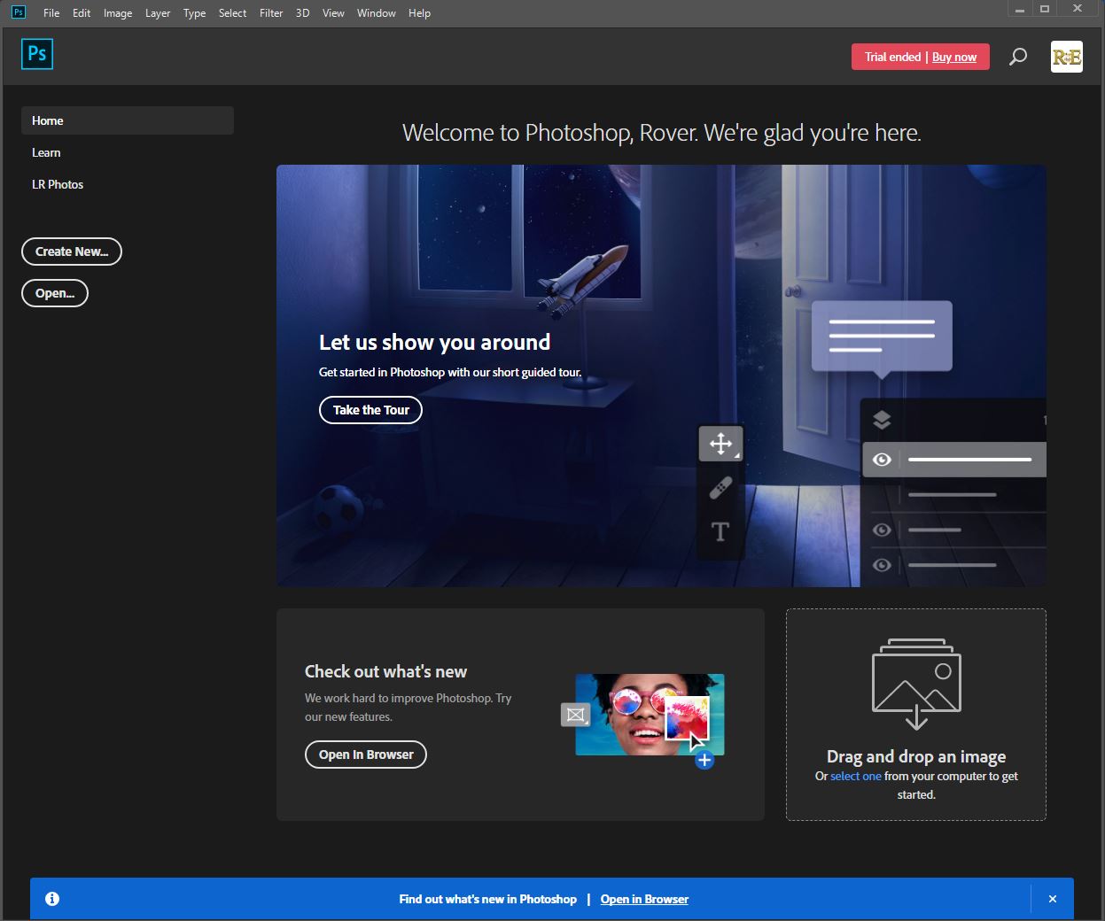This screenshot has width=1105, height=921.
Task: Open the Edit menu
Action: pyautogui.click(x=82, y=13)
